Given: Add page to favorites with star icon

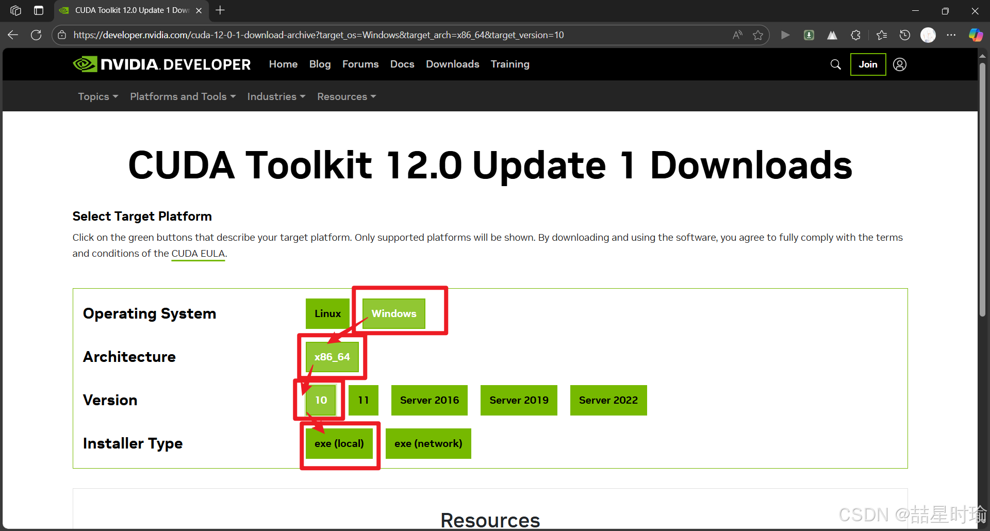Looking at the screenshot, I should coord(758,35).
